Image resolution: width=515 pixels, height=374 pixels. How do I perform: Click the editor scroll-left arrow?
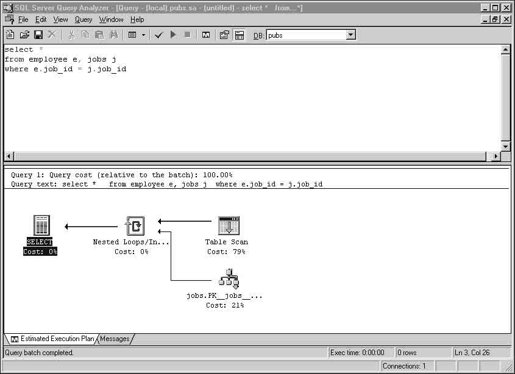9,157
